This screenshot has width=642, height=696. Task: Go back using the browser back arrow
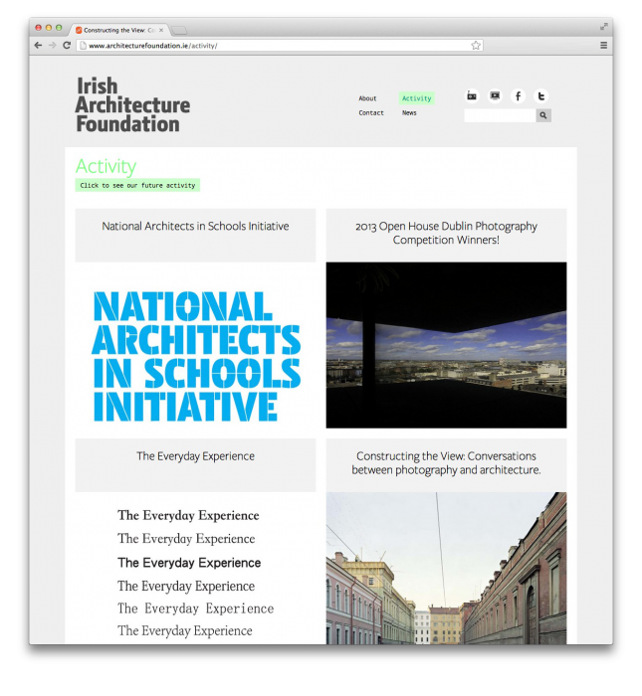pos(39,46)
